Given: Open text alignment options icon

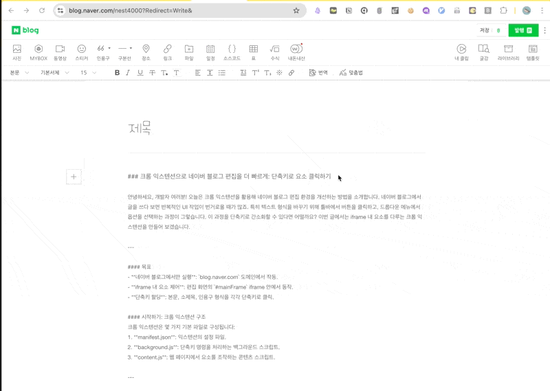Looking at the screenshot, I should [x=198, y=73].
